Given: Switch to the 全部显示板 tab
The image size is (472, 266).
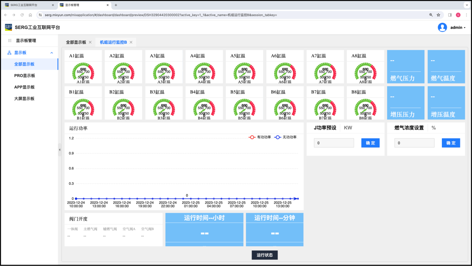Looking at the screenshot, I should (76, 42).
